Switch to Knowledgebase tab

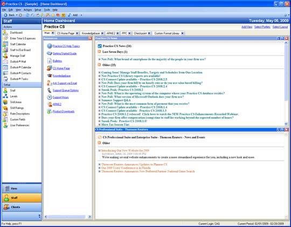[x=91, y=33]
